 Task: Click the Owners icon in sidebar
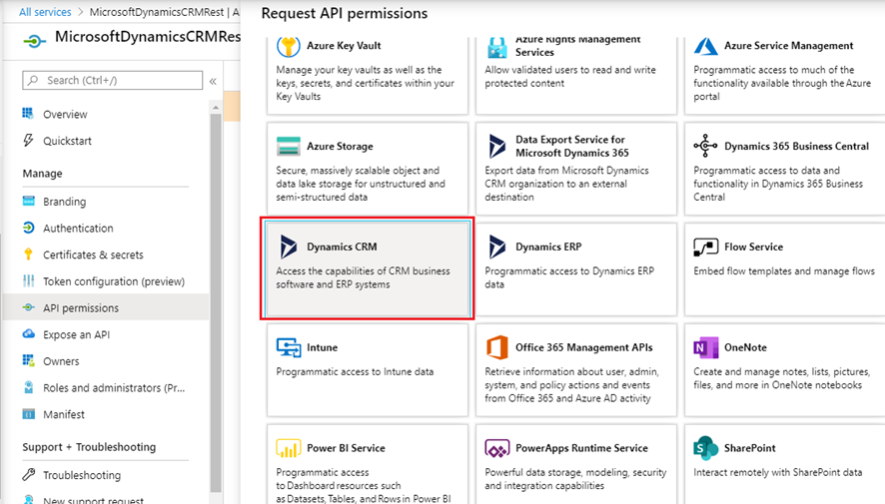pos(28,360)
